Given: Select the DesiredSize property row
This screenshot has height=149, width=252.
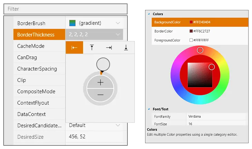Looking at the screenshot, I should click(x=68, y=137).
